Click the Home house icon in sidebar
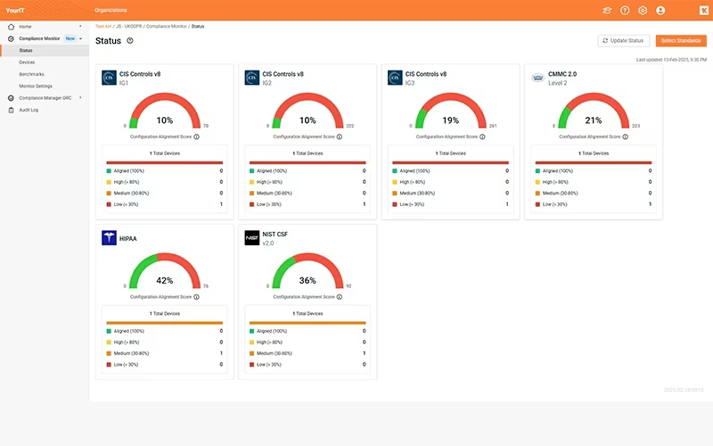713x446 pixels. [11, 27]
